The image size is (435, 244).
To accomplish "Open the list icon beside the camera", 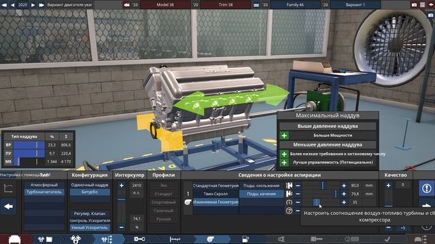I will 422,5.
